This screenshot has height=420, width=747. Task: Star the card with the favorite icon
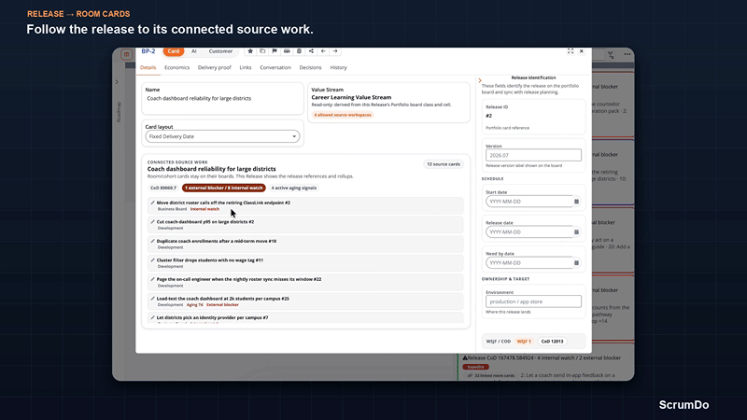(x=250, y=51)
